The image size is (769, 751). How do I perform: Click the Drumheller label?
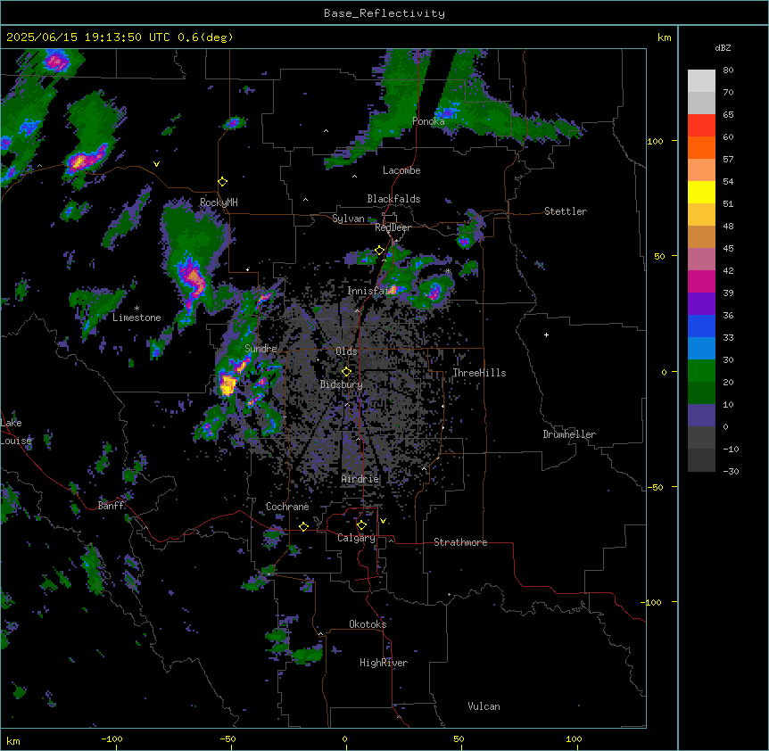(569, 434)
